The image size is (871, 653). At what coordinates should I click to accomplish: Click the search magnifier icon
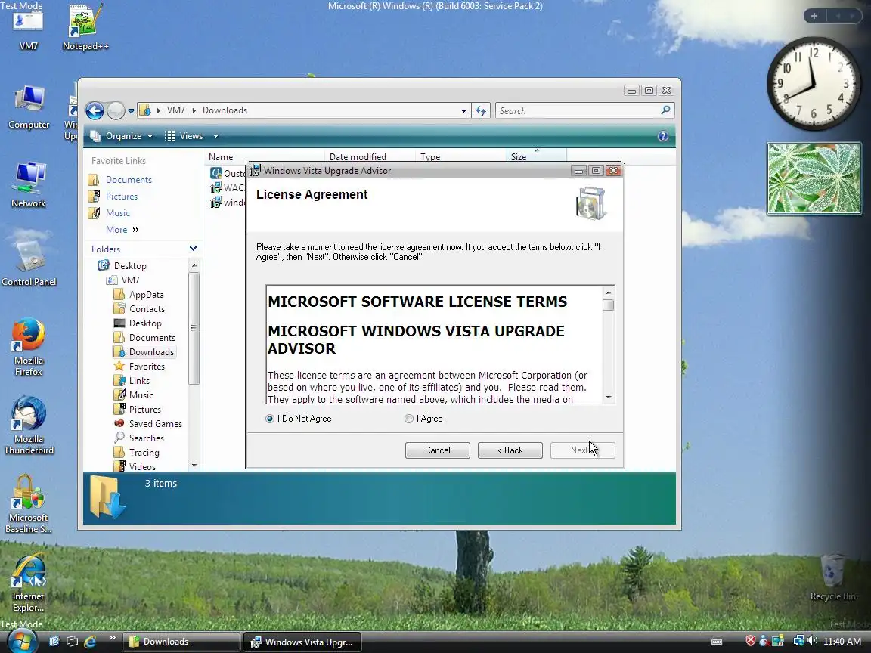pos(665,110)
